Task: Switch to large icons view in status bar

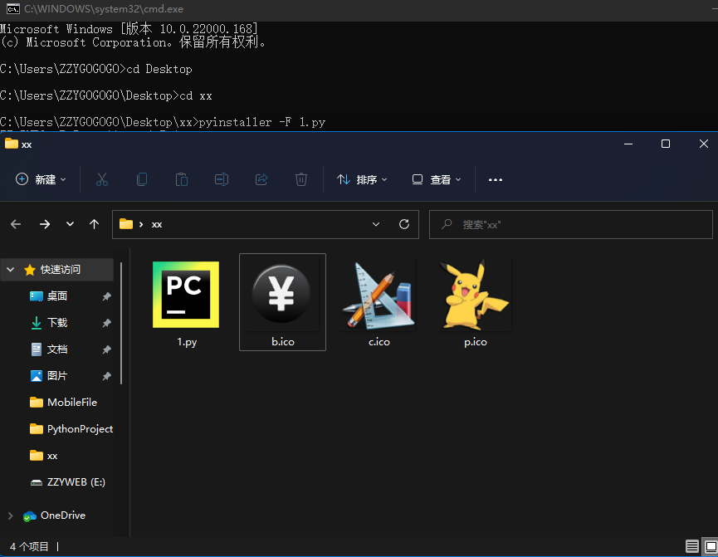Action: coord(711,546)
